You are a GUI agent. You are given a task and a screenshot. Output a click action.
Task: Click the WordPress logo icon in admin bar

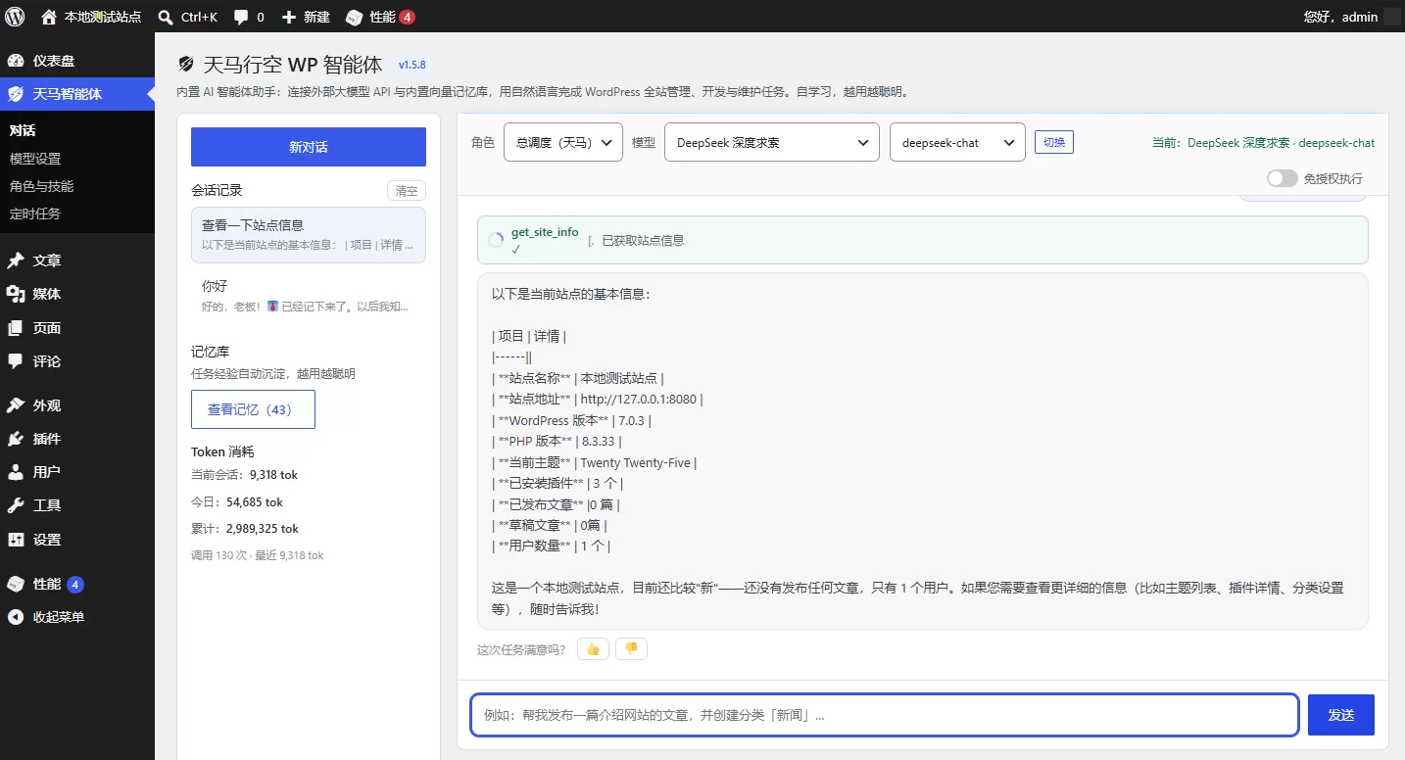click(x=16, y=17)
